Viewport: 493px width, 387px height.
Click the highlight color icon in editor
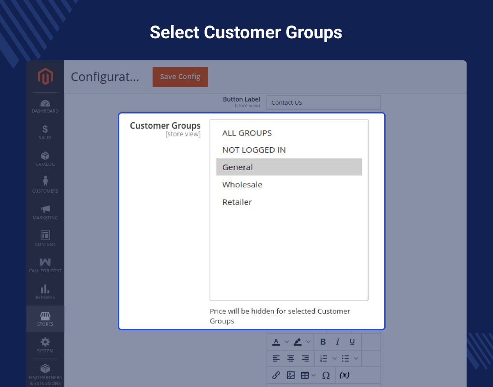(298, 342)
